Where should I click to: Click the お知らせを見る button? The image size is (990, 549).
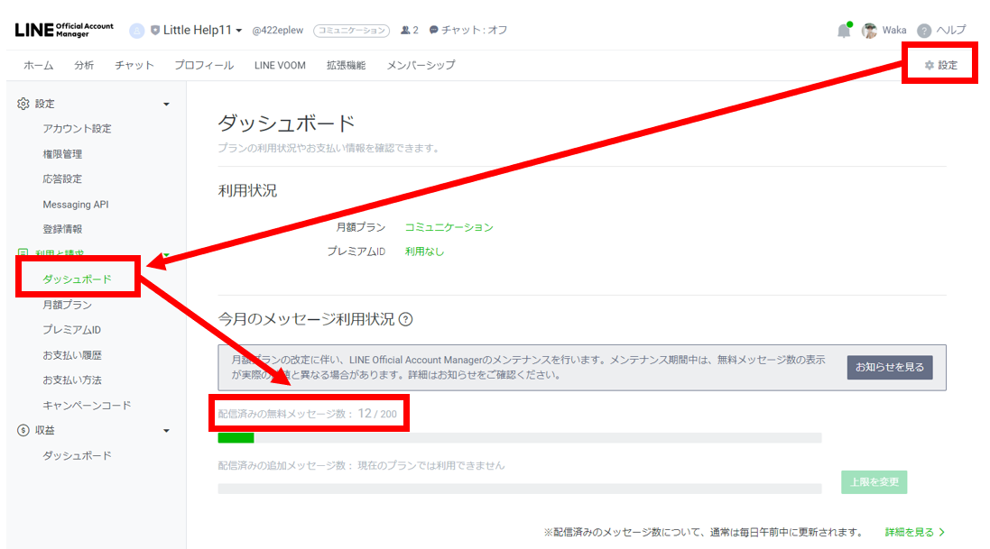pos(889,367)
